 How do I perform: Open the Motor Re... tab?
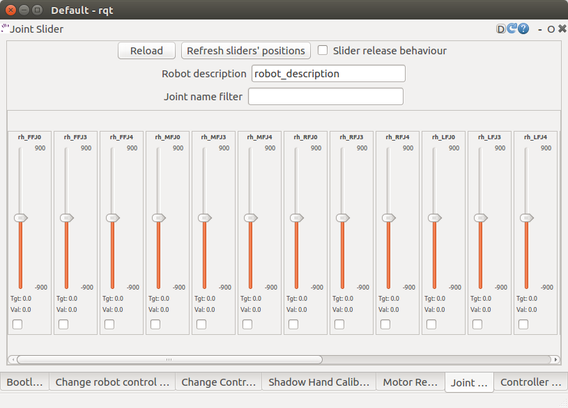408,382
